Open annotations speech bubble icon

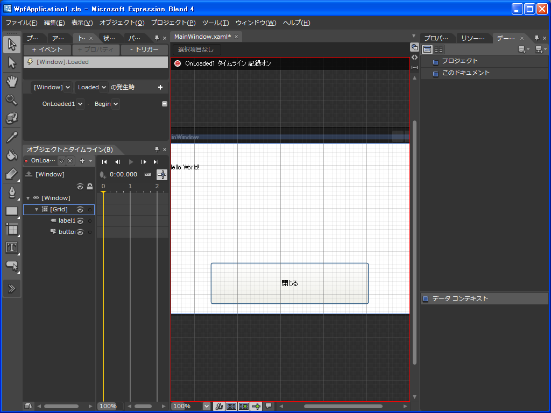[269, 406]
